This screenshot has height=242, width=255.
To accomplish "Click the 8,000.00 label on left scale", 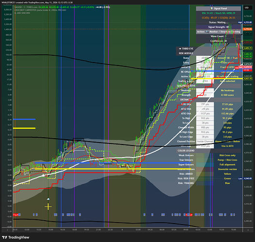I will tap(8, 10).
